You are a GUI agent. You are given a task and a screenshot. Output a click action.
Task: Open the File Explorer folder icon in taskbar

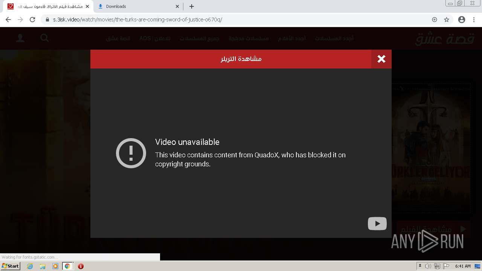tap(43, 266)
